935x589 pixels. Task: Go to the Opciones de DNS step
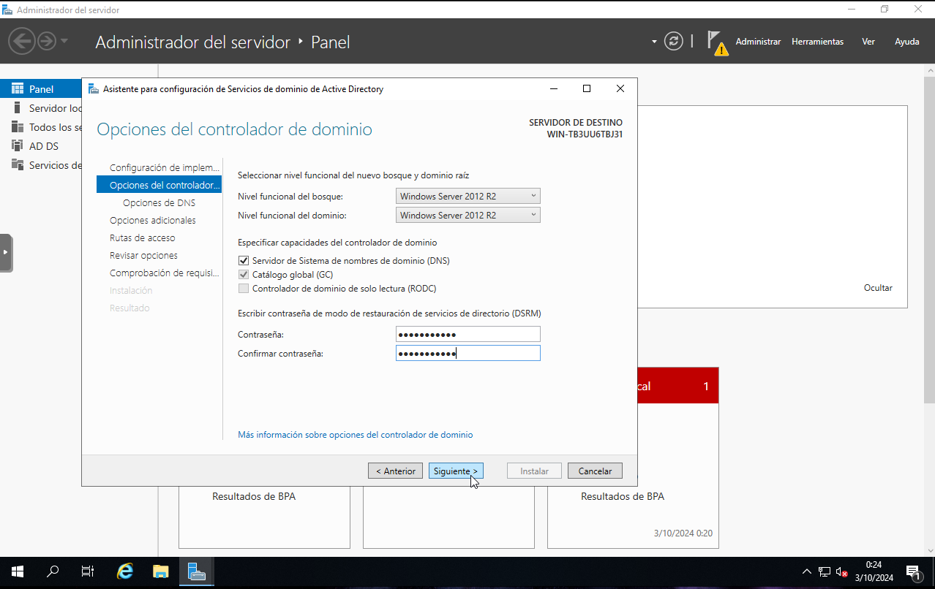point(159,203)
